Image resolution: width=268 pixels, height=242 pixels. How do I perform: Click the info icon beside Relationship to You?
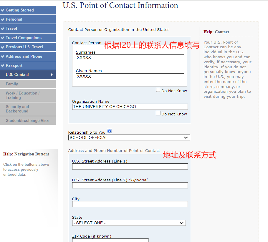coord(110,131)
